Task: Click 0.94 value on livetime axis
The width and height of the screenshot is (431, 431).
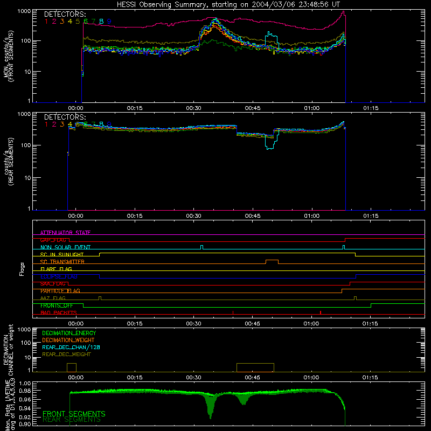Action: (x=25, y=408)
